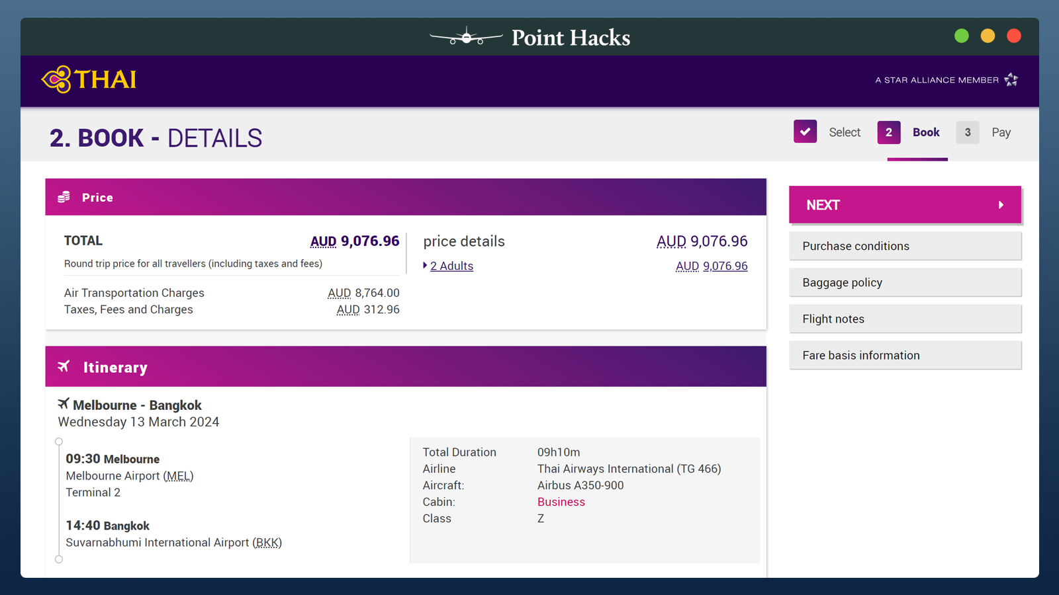
Task: Click the Star Alliance star emblem
Action: click(x=1011, y=80)
